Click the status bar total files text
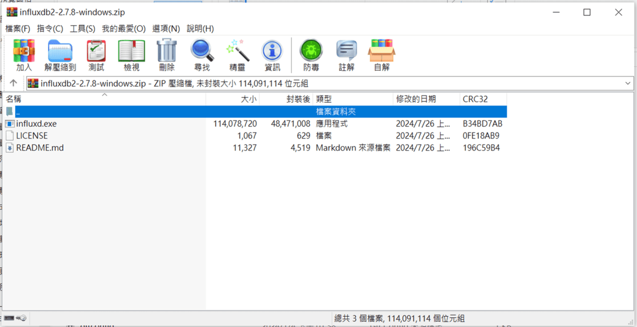The width and height of the screenshot is (637, 327). [x=400, y=318]
